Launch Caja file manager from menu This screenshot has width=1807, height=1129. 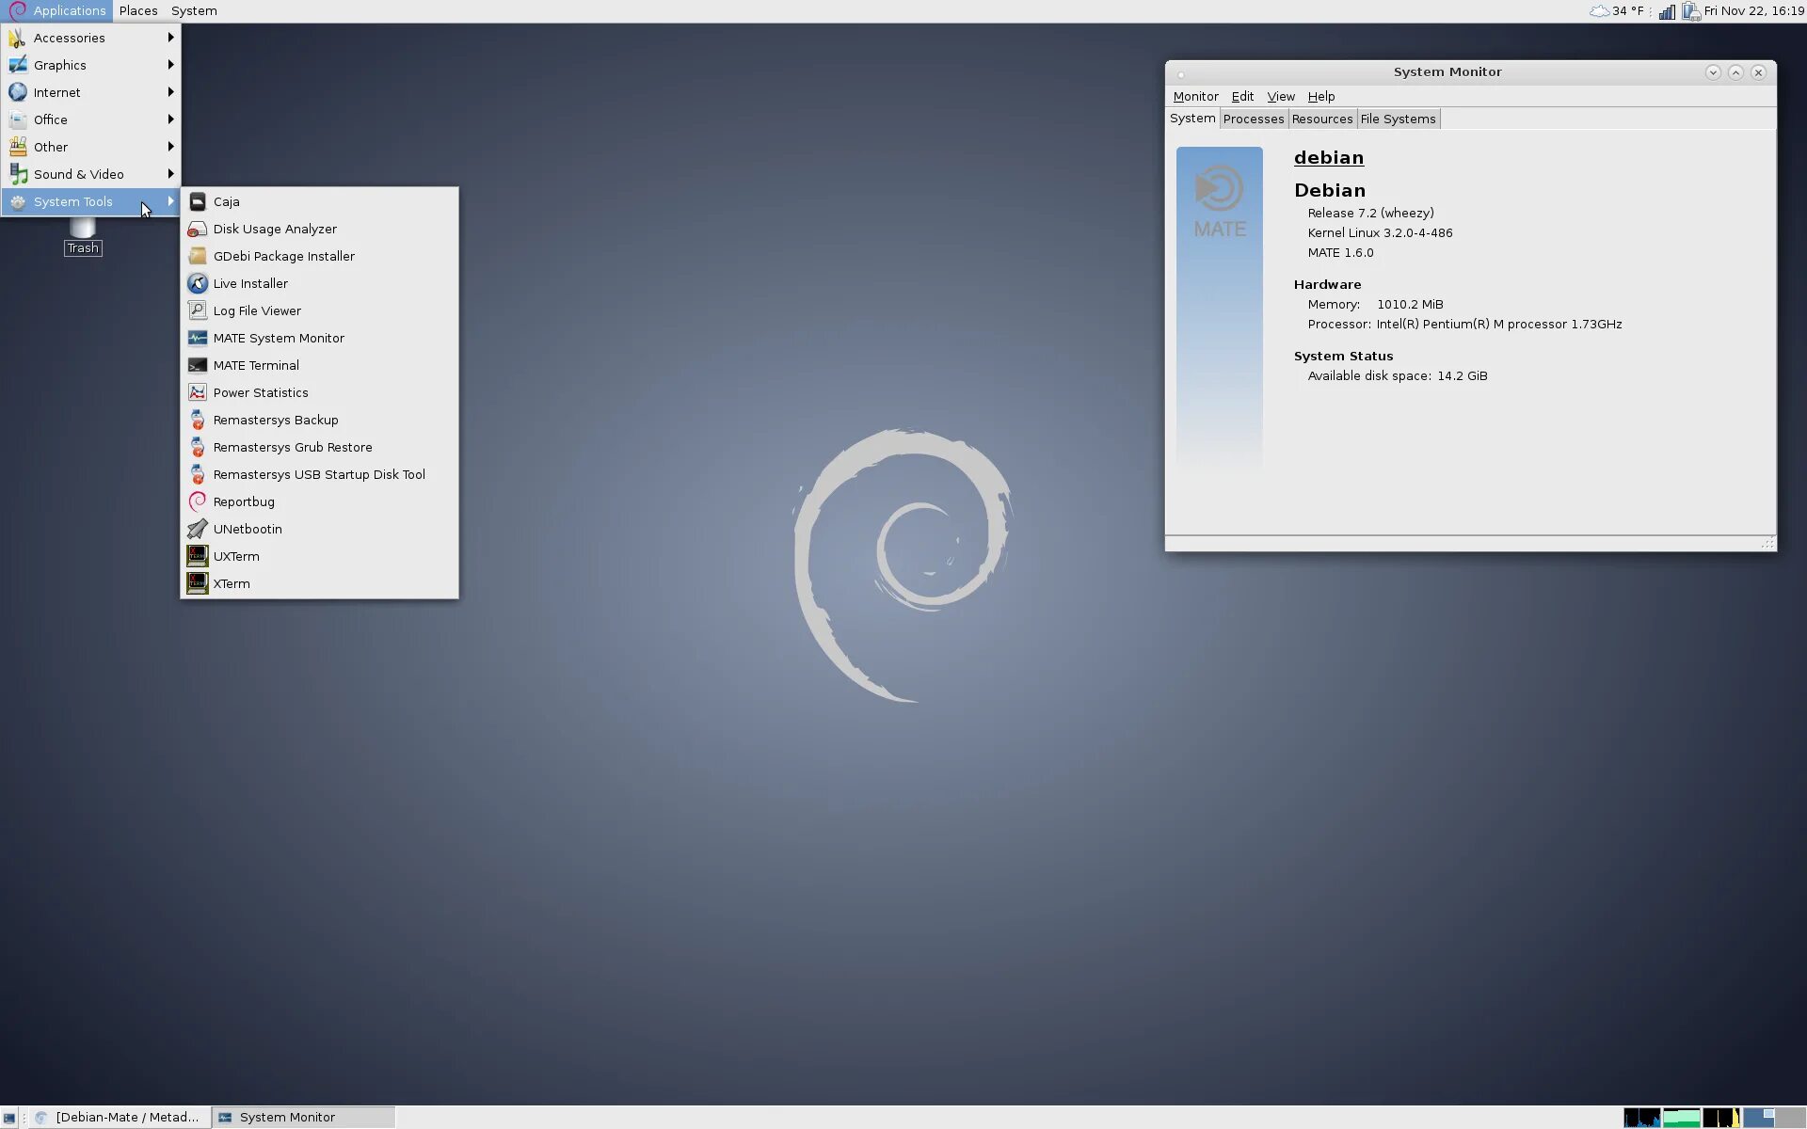(x=226, y=201)
